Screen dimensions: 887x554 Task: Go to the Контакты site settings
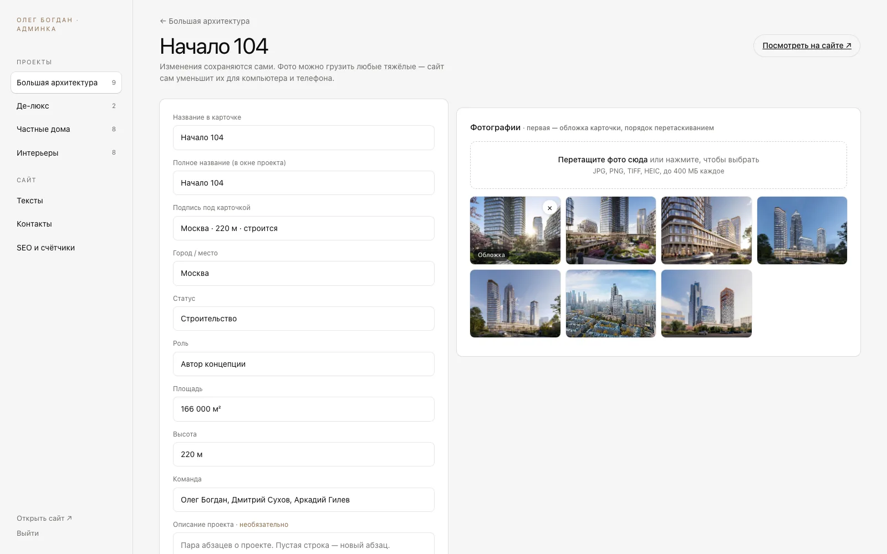point(66,224)
